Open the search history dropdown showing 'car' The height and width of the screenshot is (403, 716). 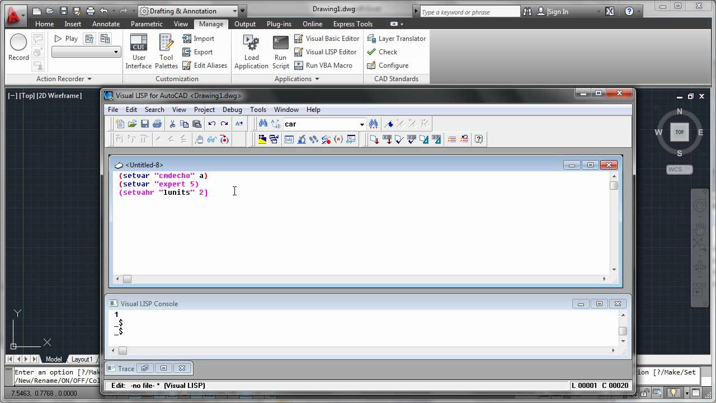coord(362,124)
